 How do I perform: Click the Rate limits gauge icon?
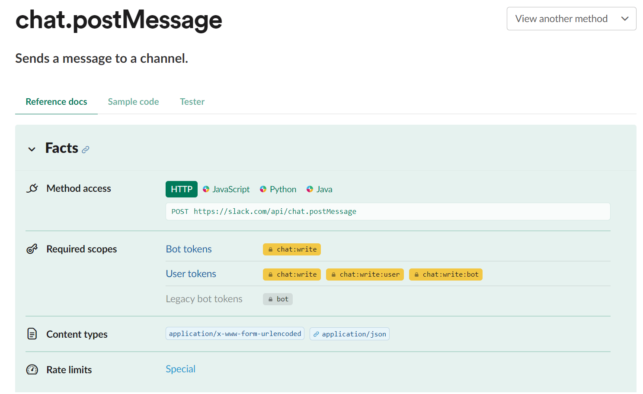[x=32, y=370]
